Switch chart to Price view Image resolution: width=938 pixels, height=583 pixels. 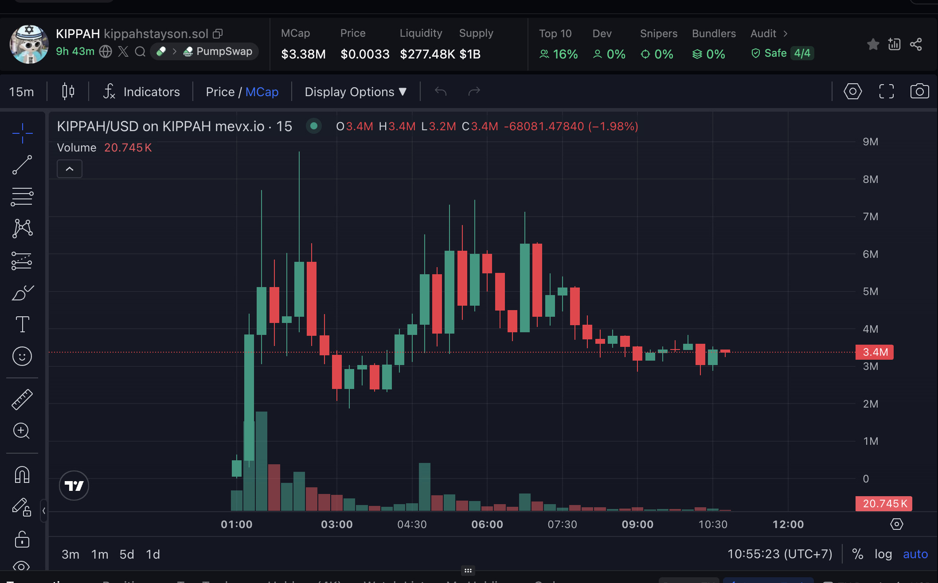point(220,92)
